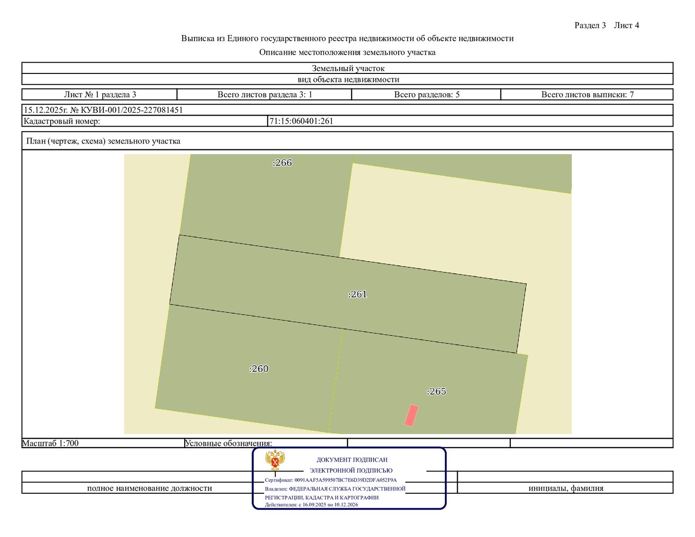
Task: Select parcel label :260 on the plan
Action: point(259,369)
